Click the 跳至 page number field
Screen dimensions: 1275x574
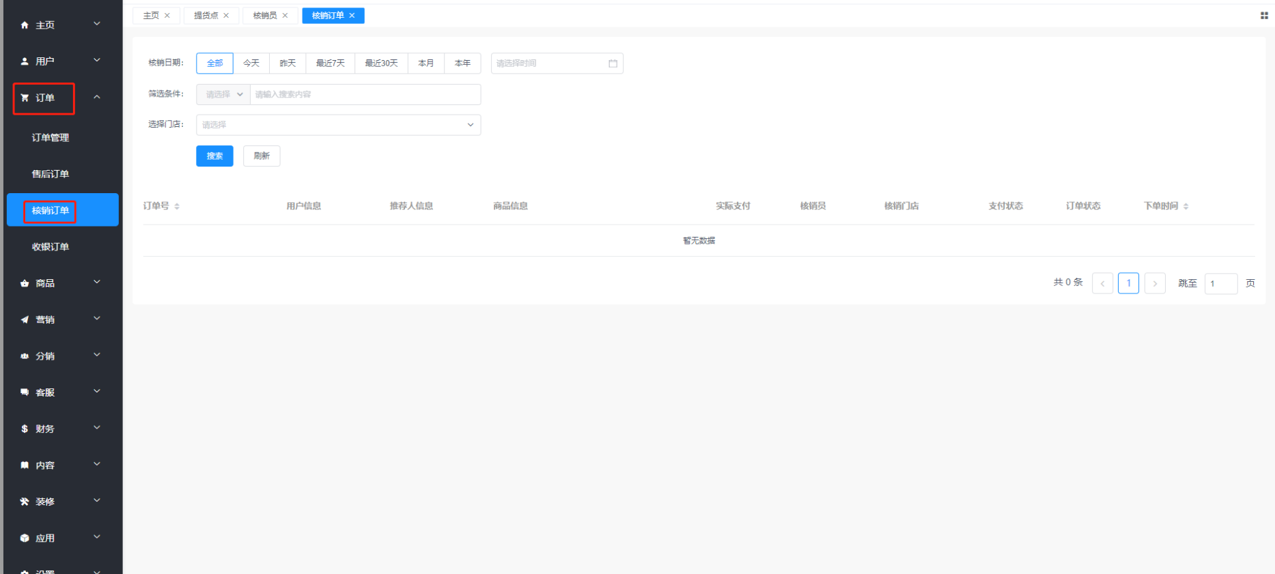pos(1220,283)
